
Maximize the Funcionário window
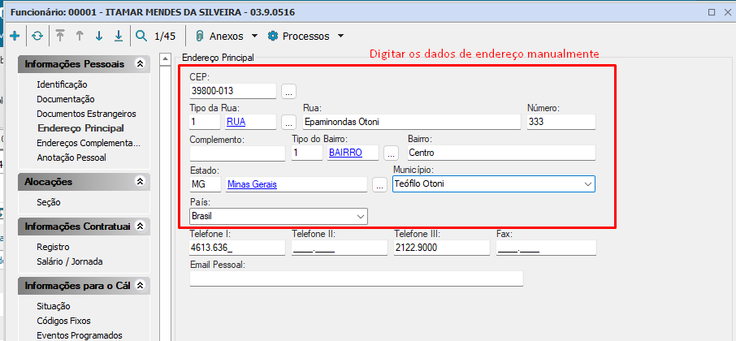(712, 12)
